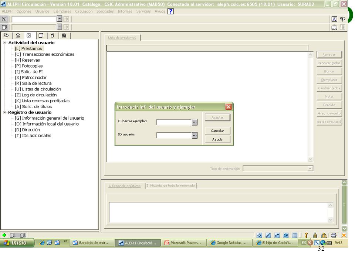Click the user bar icon beside top field

pos(4,19)
